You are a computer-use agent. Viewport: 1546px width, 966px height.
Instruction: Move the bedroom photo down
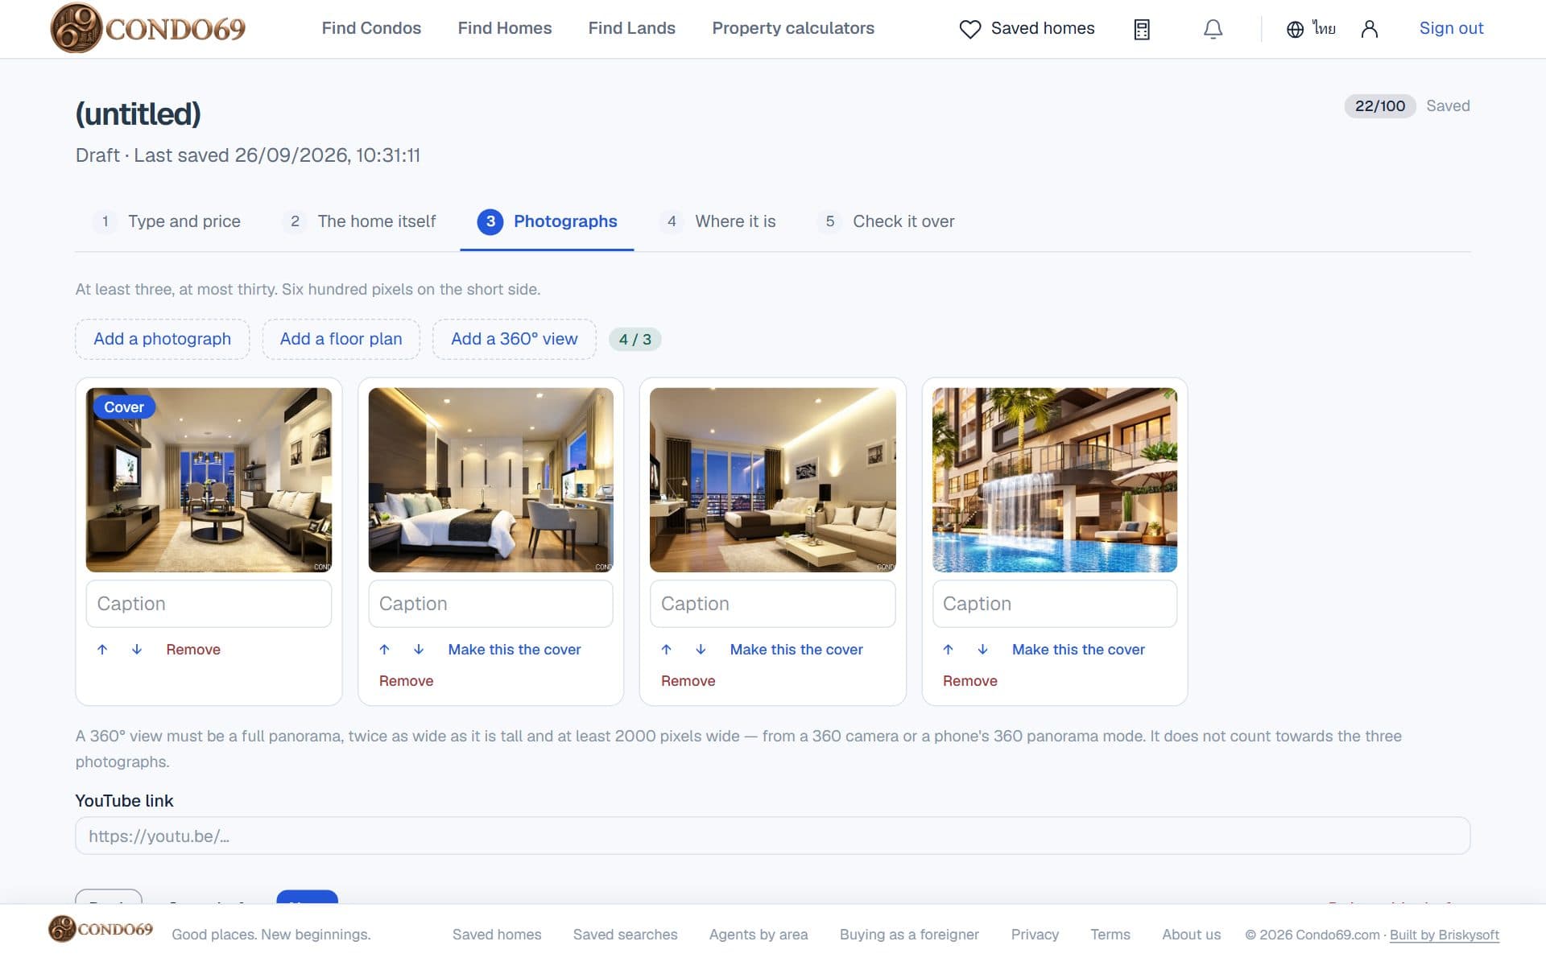[x=419, y=650]
